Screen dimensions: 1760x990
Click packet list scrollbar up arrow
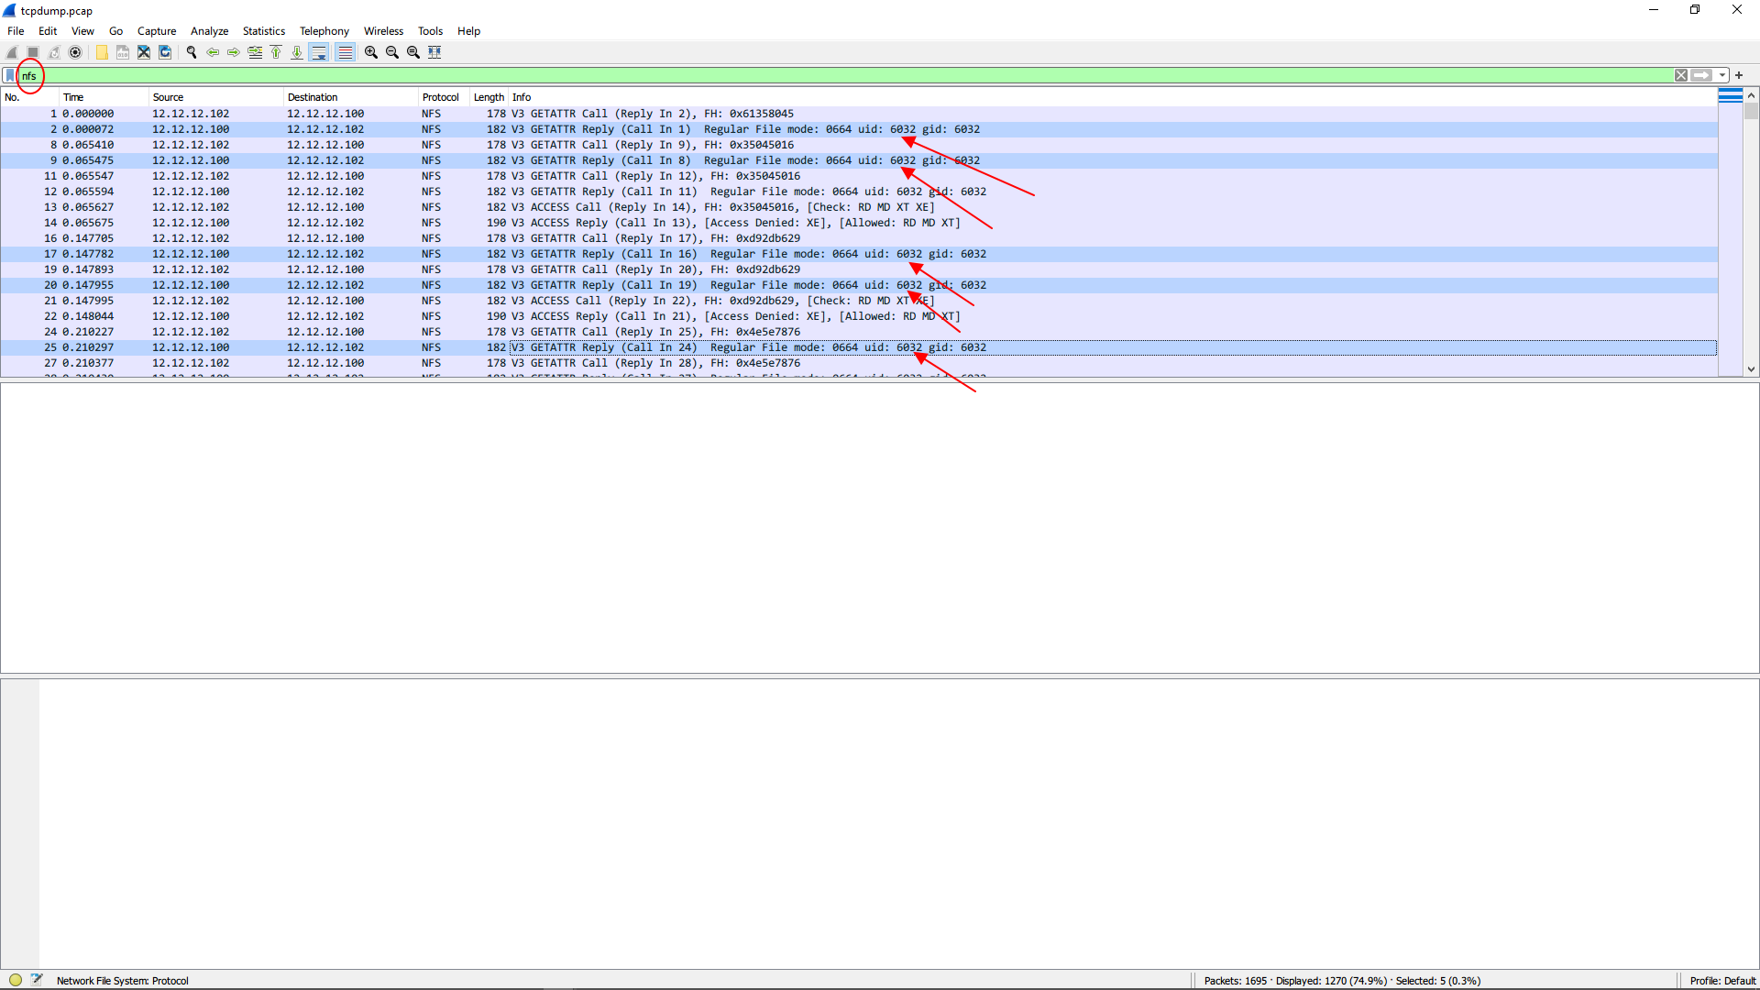[1751, 95]
